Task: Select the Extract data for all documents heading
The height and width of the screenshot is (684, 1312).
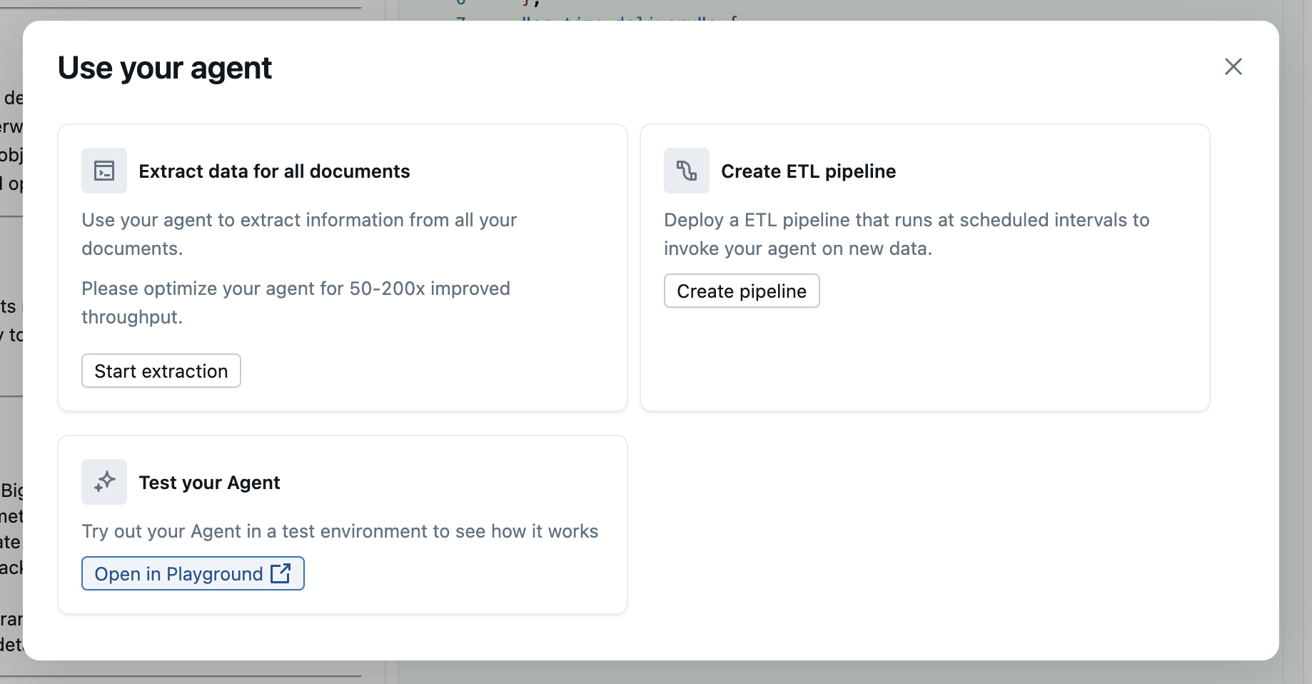Action: 274,171
